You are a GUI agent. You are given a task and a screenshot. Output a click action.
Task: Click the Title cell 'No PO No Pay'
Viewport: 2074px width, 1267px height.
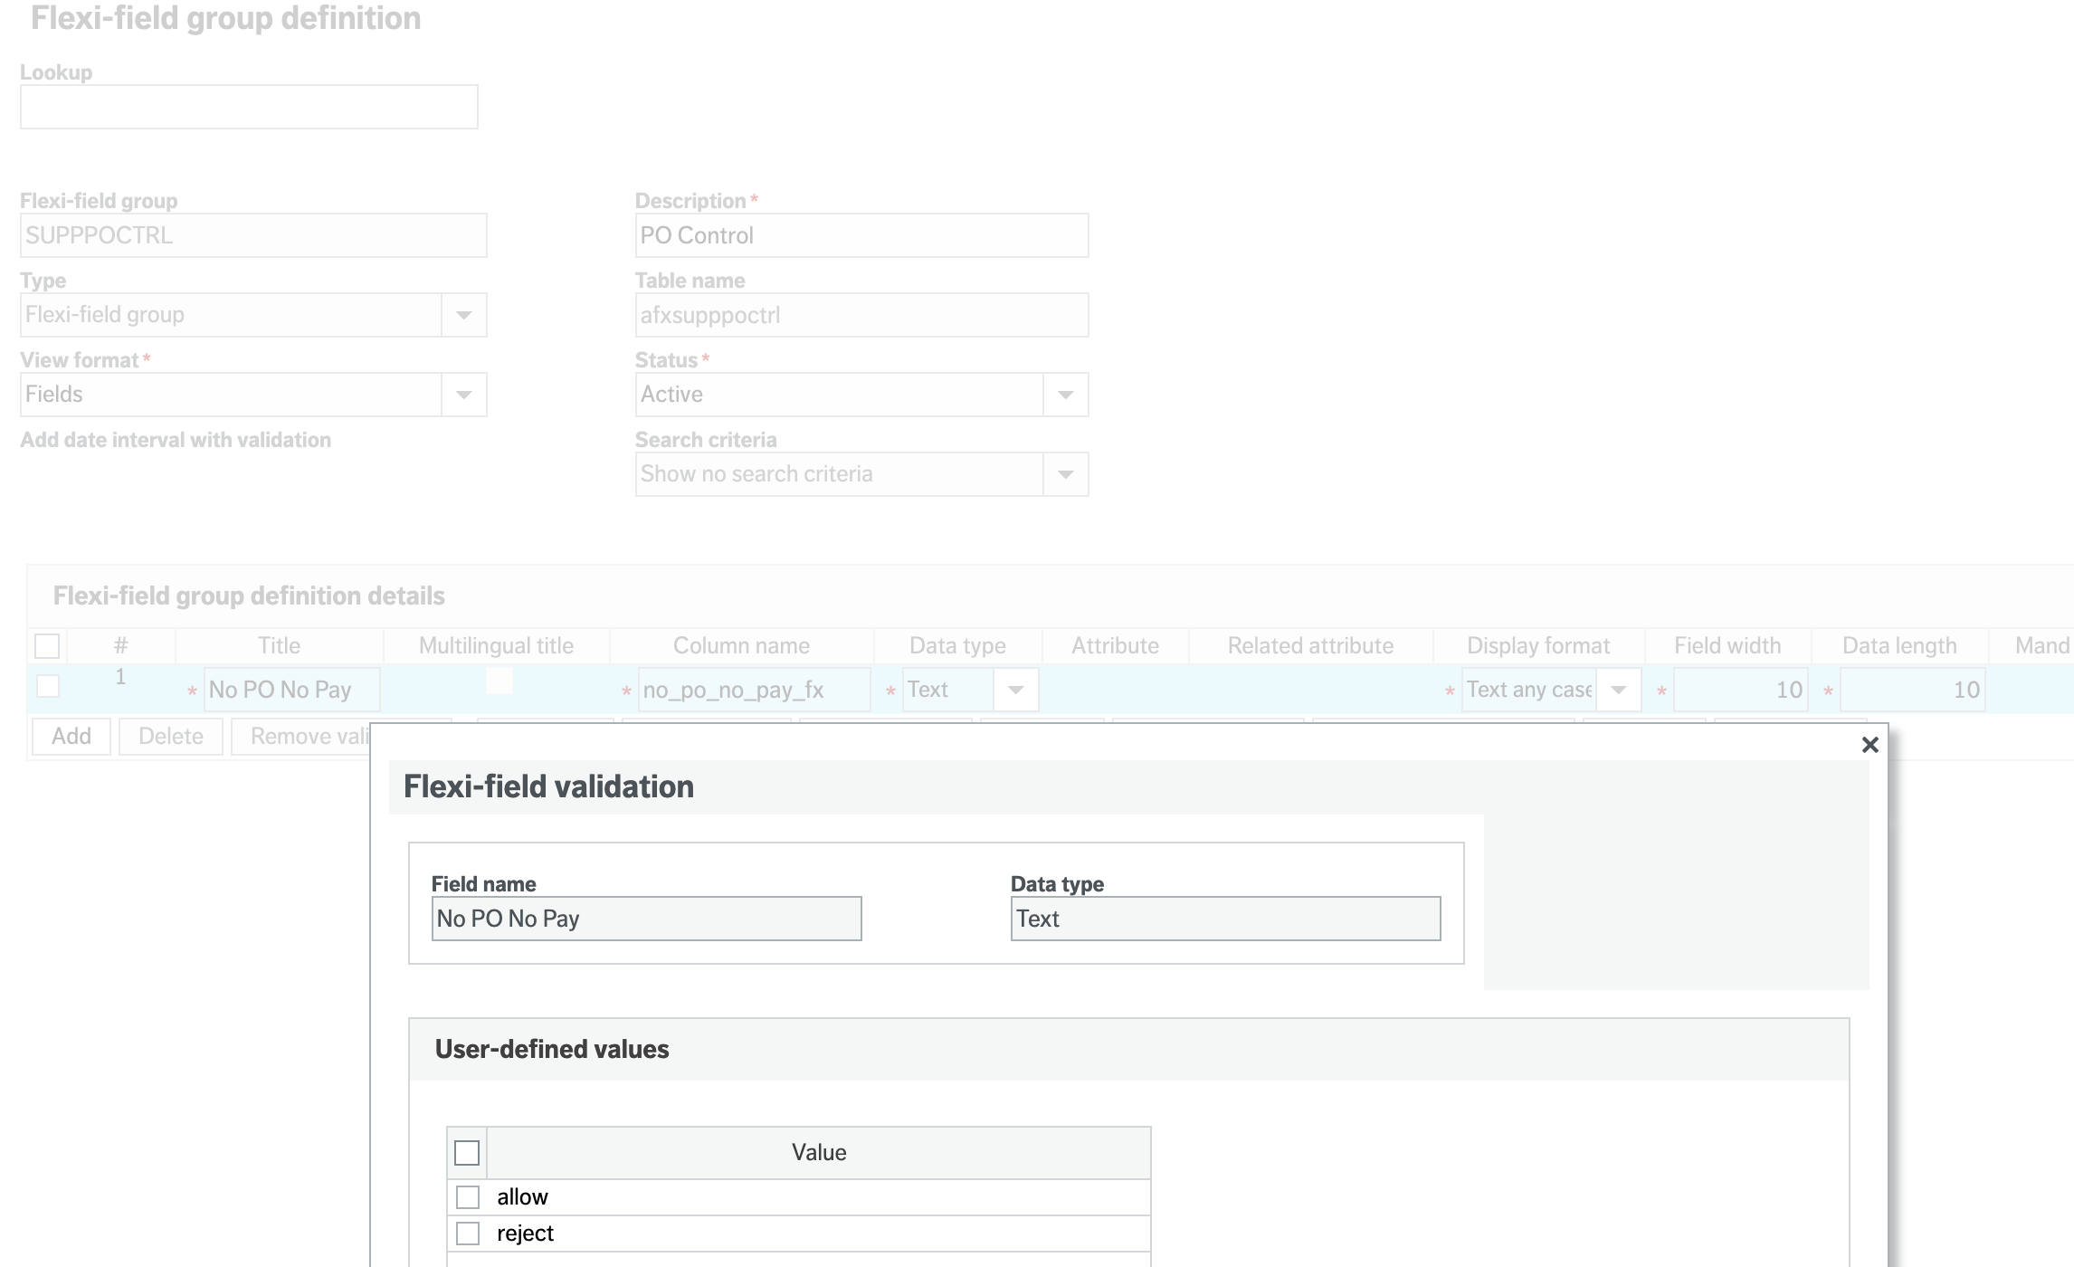290,690
